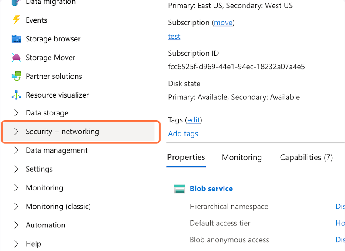
Task: Click the Partner solutions icon
Action: 17,76
